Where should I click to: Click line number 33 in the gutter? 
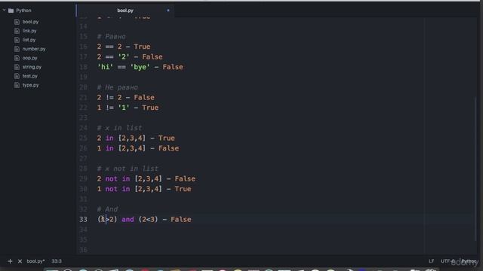tap(83, 219)
